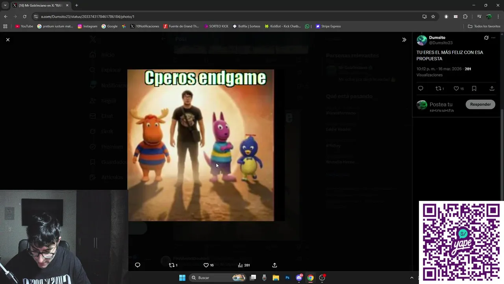View site information icon in address bar
The image size is (504, 284).
[x=36, y=17]
